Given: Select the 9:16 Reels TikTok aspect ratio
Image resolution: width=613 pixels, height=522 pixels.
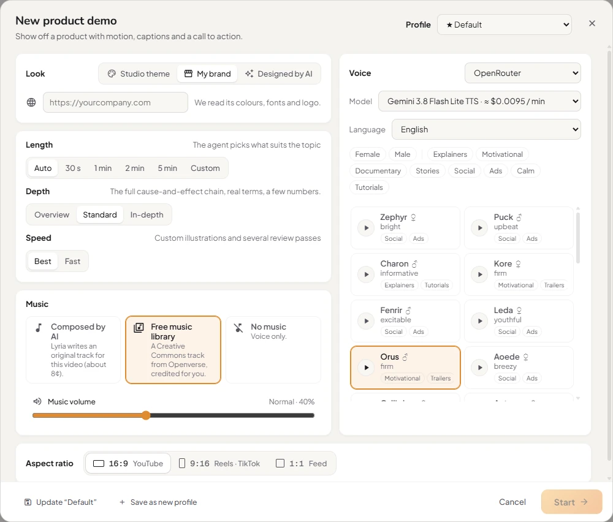Looking at the screenshot, I should (x=219, y=463).
